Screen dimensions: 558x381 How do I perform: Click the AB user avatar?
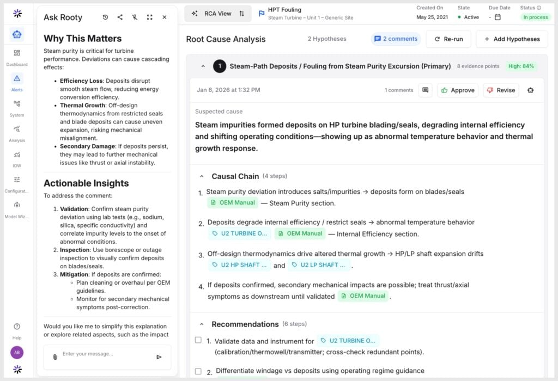click(x=17, y=352)
